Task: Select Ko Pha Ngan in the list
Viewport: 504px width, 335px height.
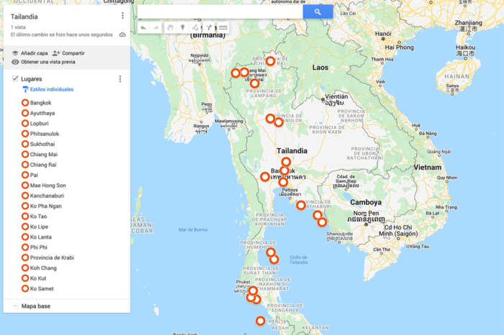Action: (x=46, y=206)
